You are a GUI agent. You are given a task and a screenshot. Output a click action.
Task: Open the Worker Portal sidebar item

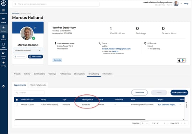(x=4, y=55)
